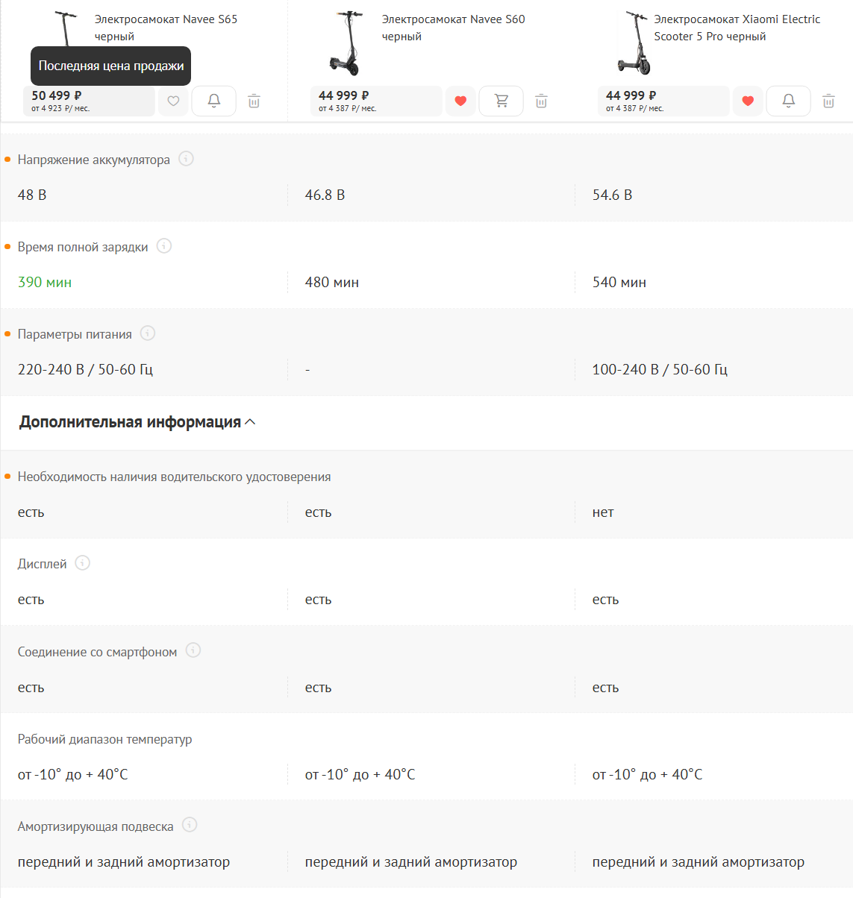This screenshot has height=898, width=853.
Task: Click the 54.6 В voltage value
Action: [612, 195]
